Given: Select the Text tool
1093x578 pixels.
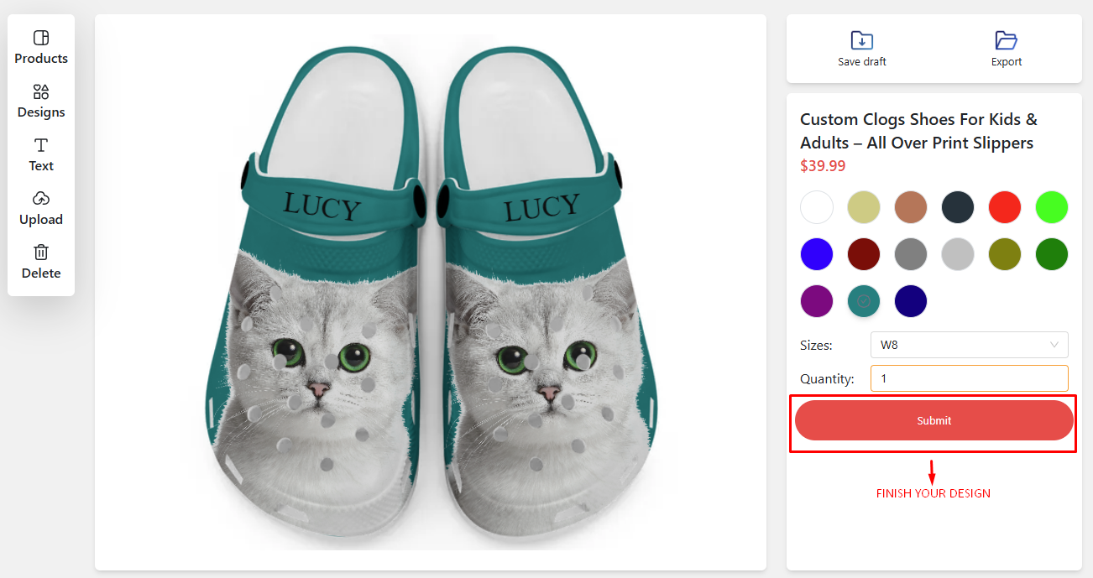Looking at the screenshot, I should click(x=40, y=154).
